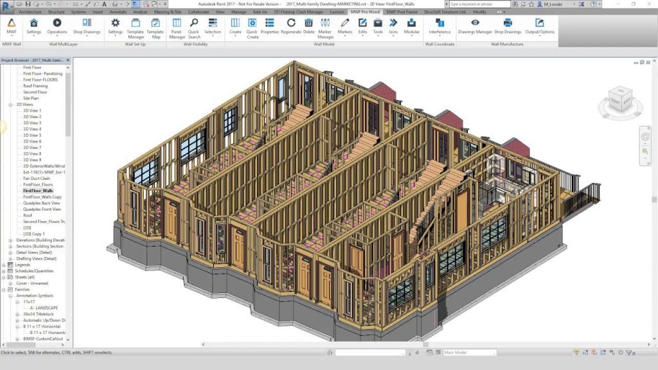The width and height of the screenshot is (658, 370).
Task: Open the Quadplex Back View item
Action: (x=42, y=203)
